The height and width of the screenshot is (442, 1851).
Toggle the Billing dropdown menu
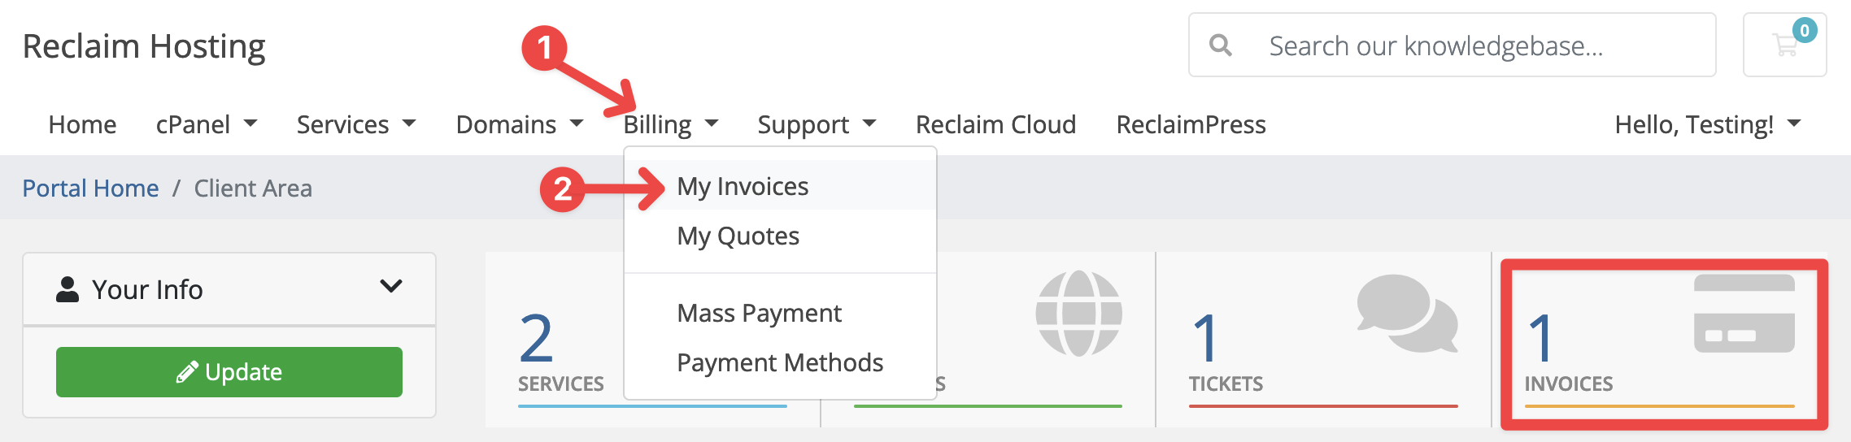[x=671, y=124]
